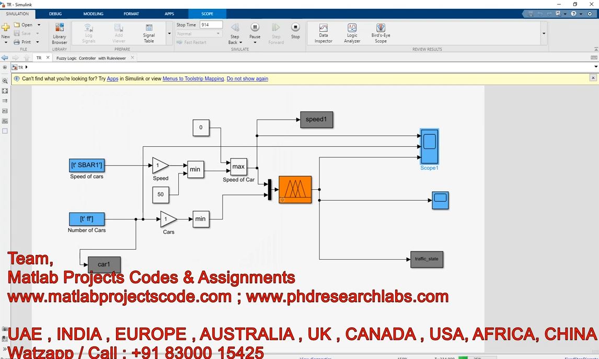
Task: Select the Scope tab
Action: coord(208,14)
